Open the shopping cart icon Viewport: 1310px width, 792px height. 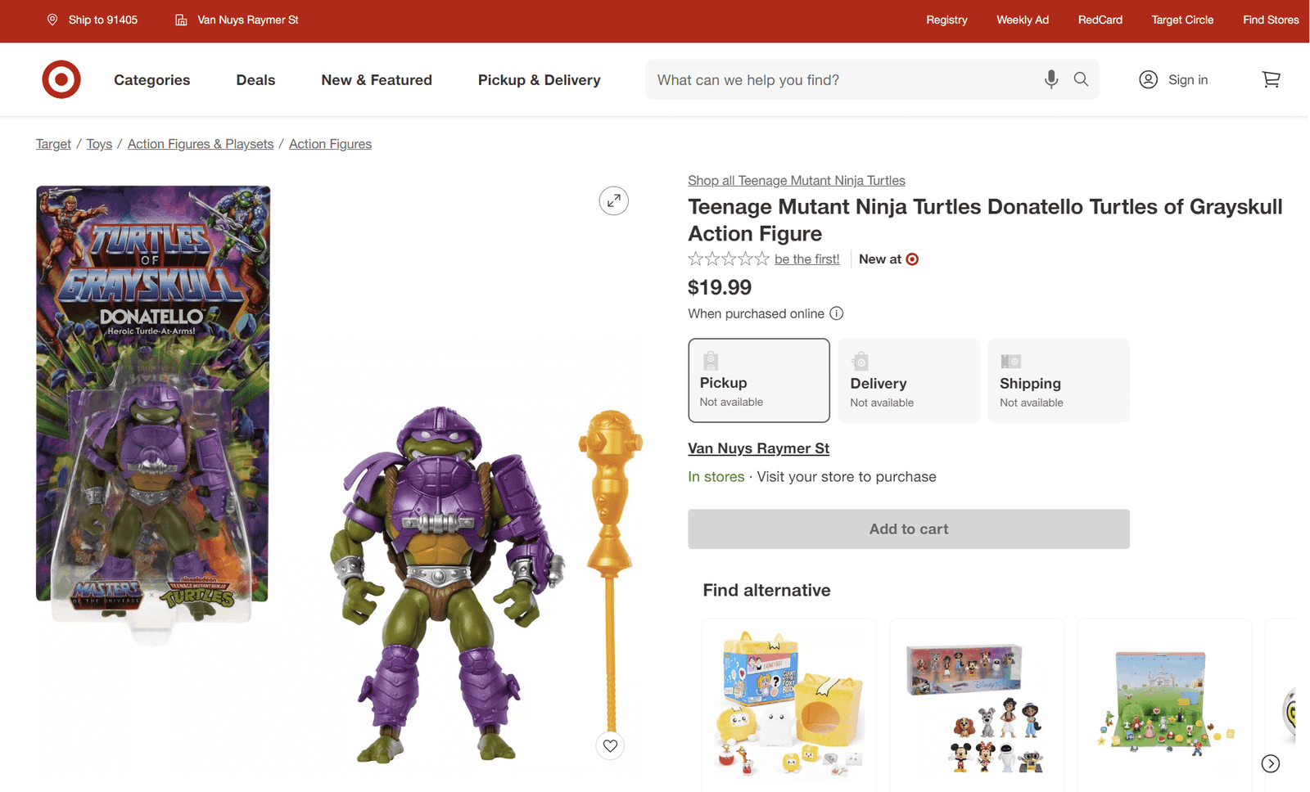1271,79
